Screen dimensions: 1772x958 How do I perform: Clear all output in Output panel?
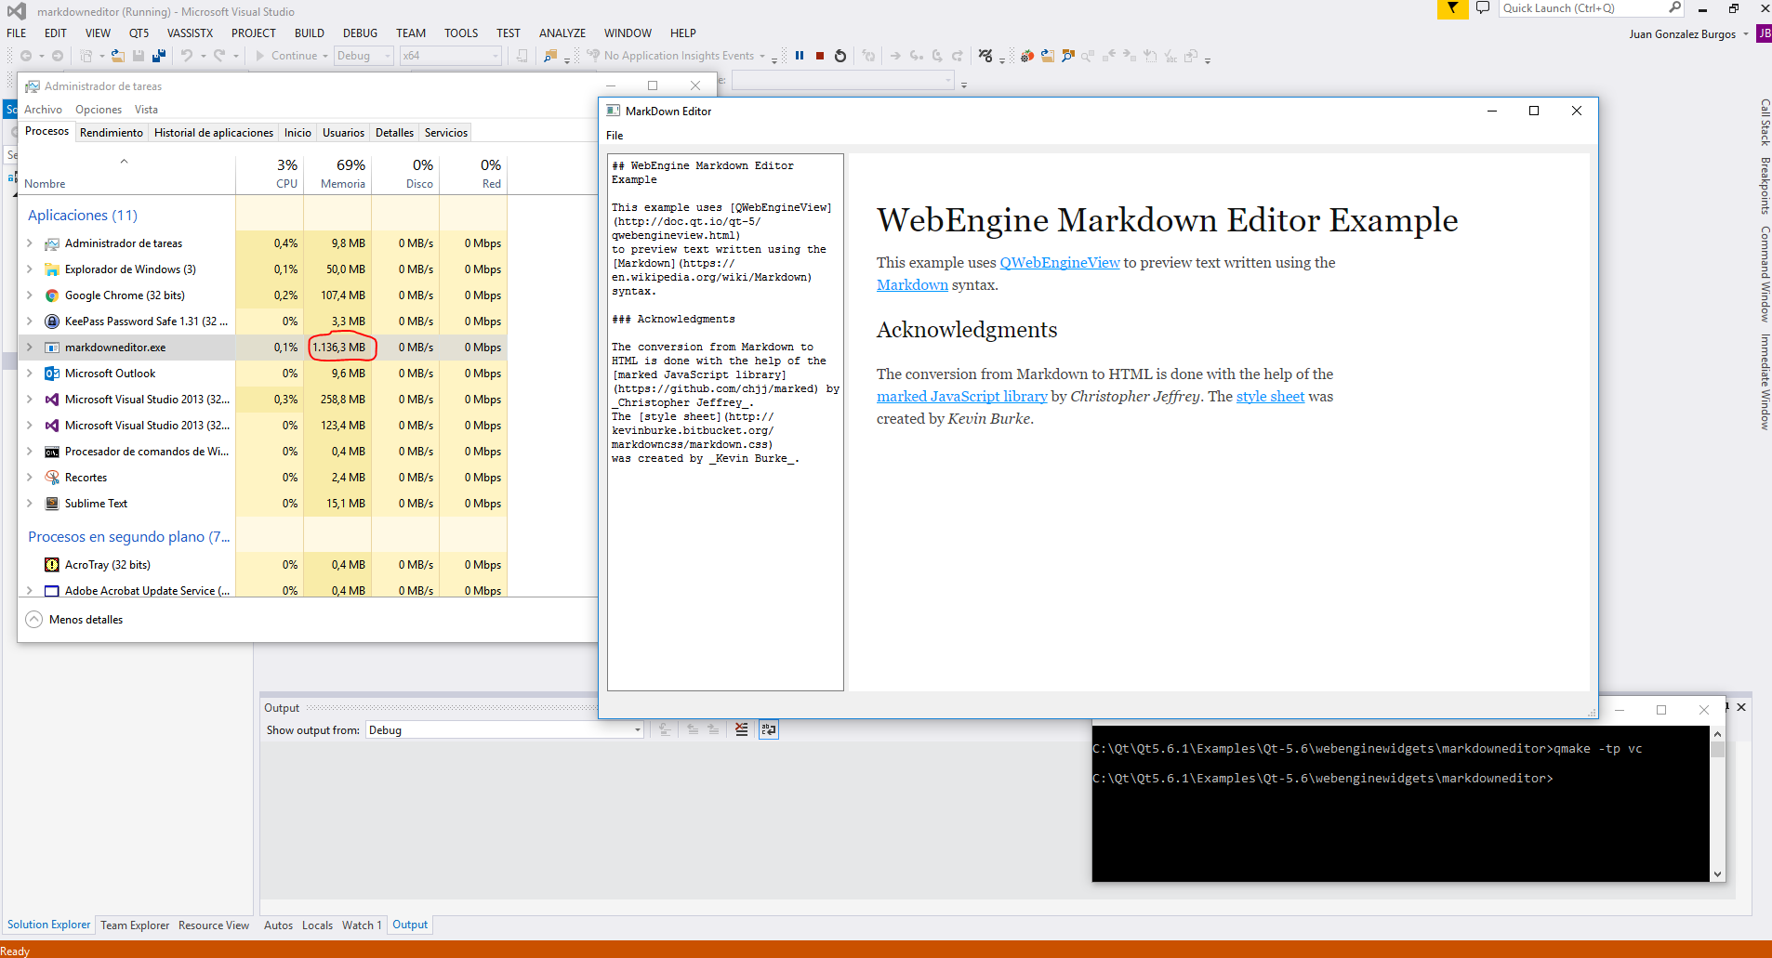click(x=741, y=729)
